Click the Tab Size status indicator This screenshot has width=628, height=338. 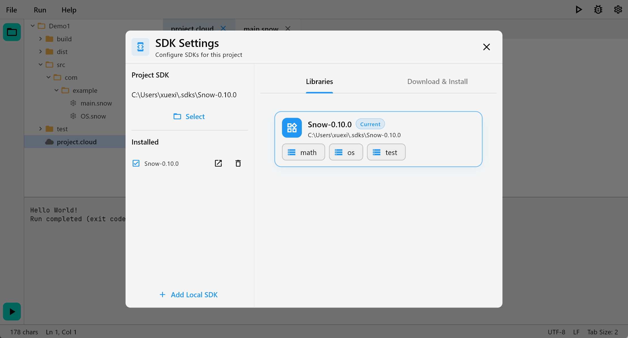click(602, 332)
